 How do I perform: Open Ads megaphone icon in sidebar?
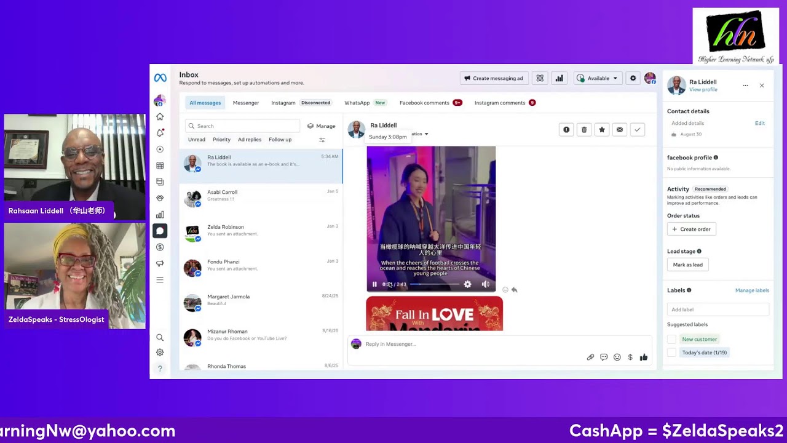(160, 263)
